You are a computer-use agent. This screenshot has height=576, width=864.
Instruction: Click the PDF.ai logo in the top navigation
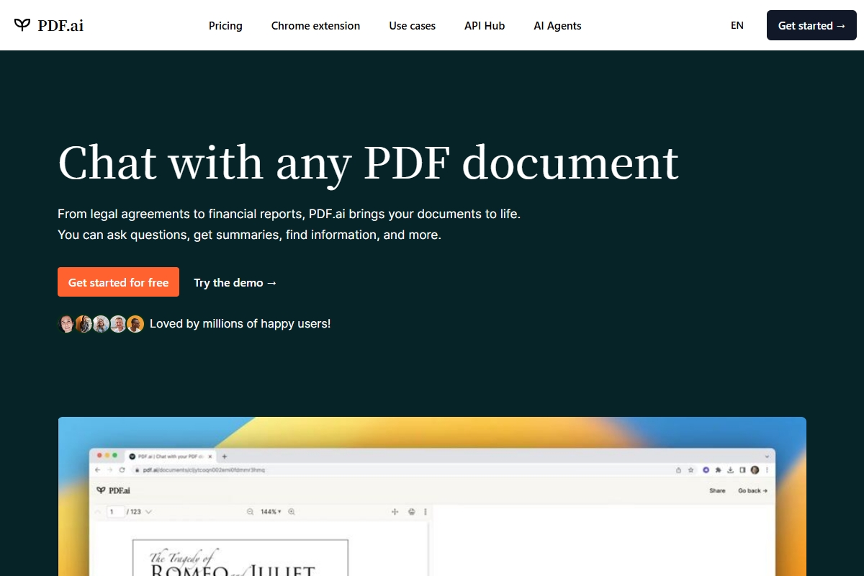tap(48, 25)
